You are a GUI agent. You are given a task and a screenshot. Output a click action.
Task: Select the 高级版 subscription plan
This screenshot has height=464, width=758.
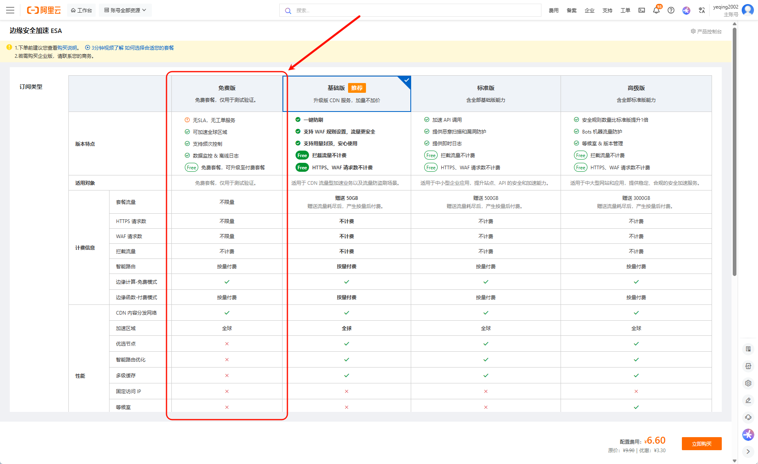coord(636,94)
